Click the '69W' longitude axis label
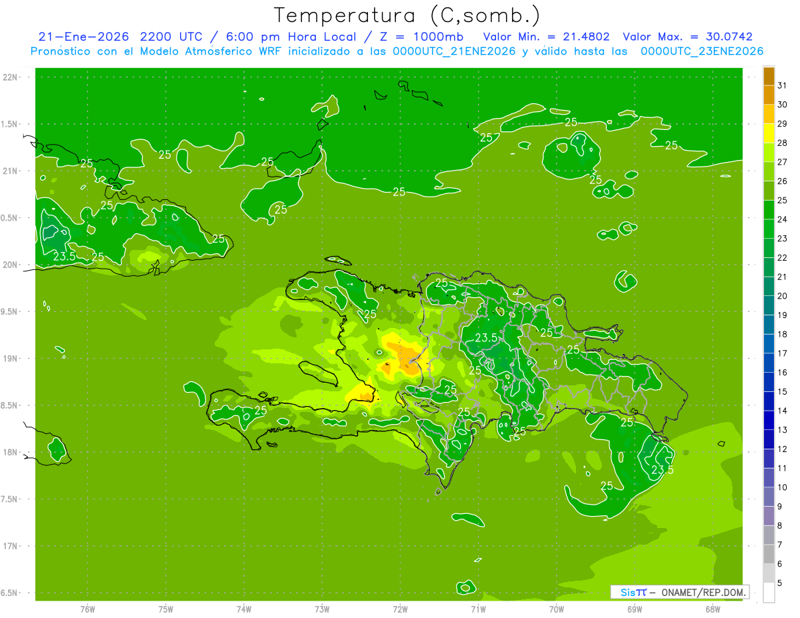 pos(635,609)
